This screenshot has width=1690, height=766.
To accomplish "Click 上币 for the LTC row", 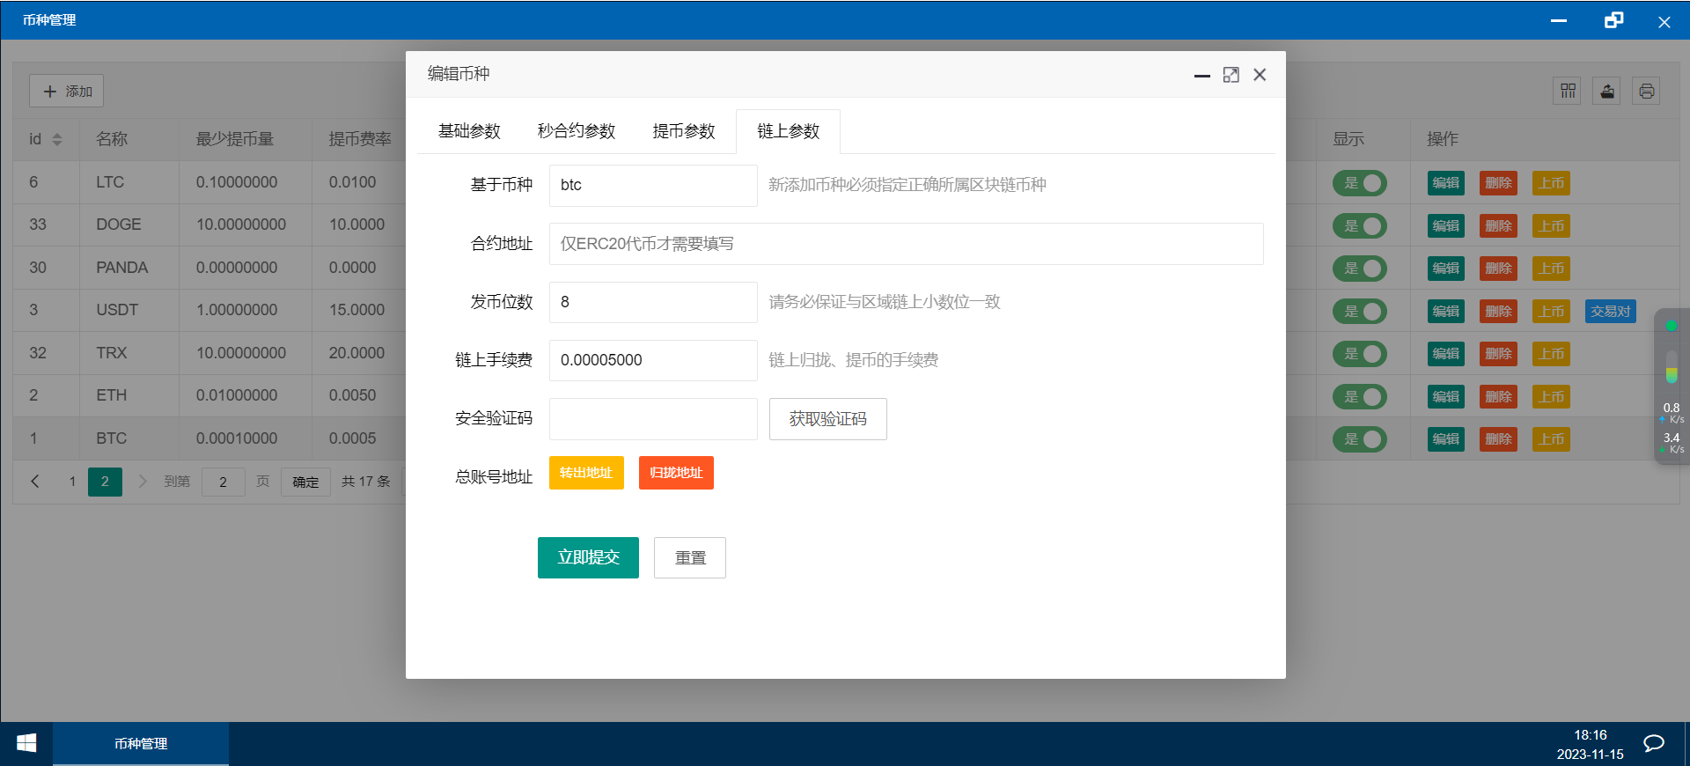I will coord(1551,183).
